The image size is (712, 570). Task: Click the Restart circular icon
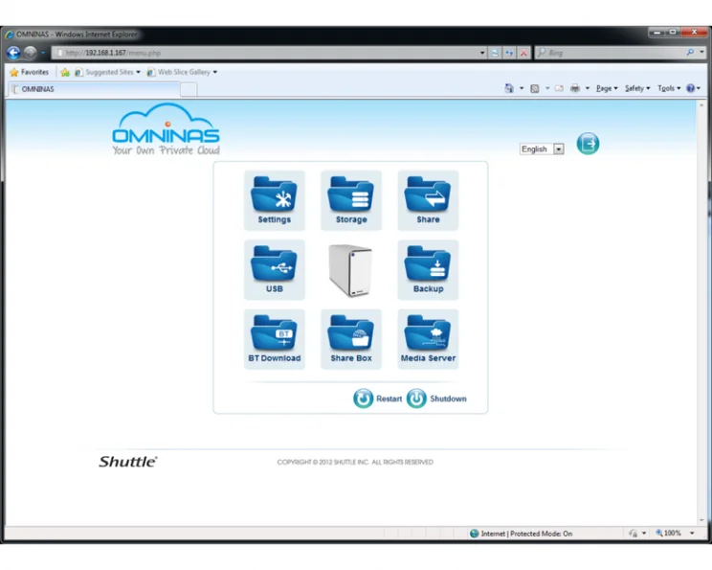point(364,399)
